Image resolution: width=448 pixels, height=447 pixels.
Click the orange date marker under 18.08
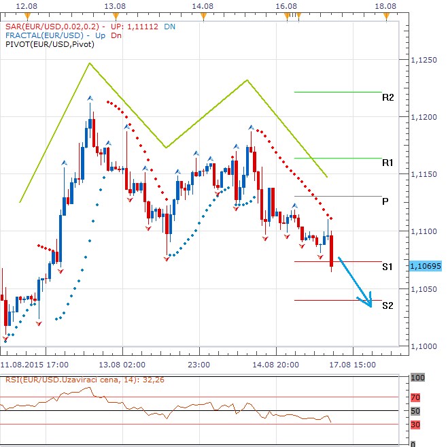pos(386,16)
